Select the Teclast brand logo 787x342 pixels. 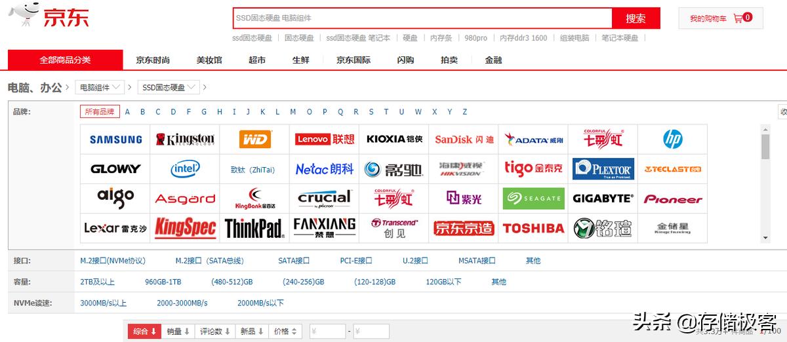tap(673, 169)
